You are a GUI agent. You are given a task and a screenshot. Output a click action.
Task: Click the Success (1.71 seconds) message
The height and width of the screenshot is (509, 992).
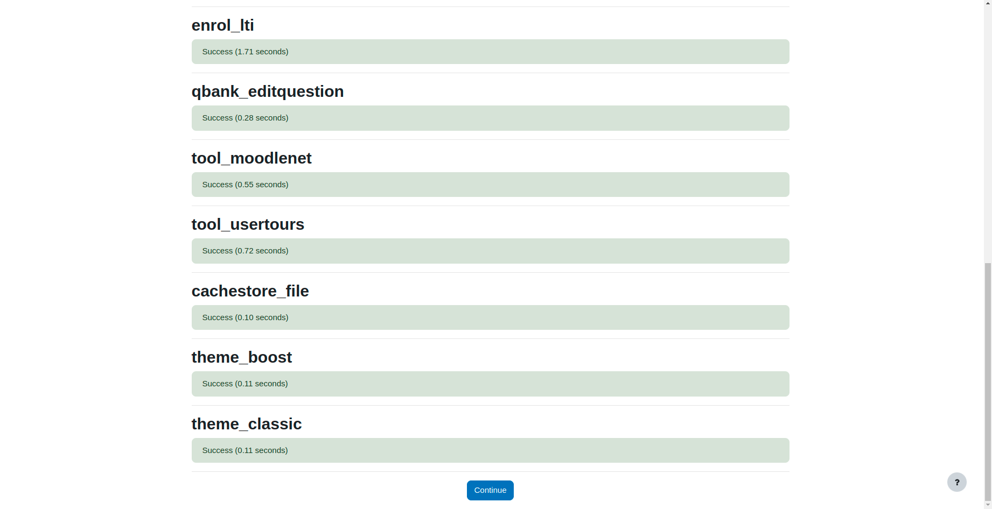(x=490, y=52)
